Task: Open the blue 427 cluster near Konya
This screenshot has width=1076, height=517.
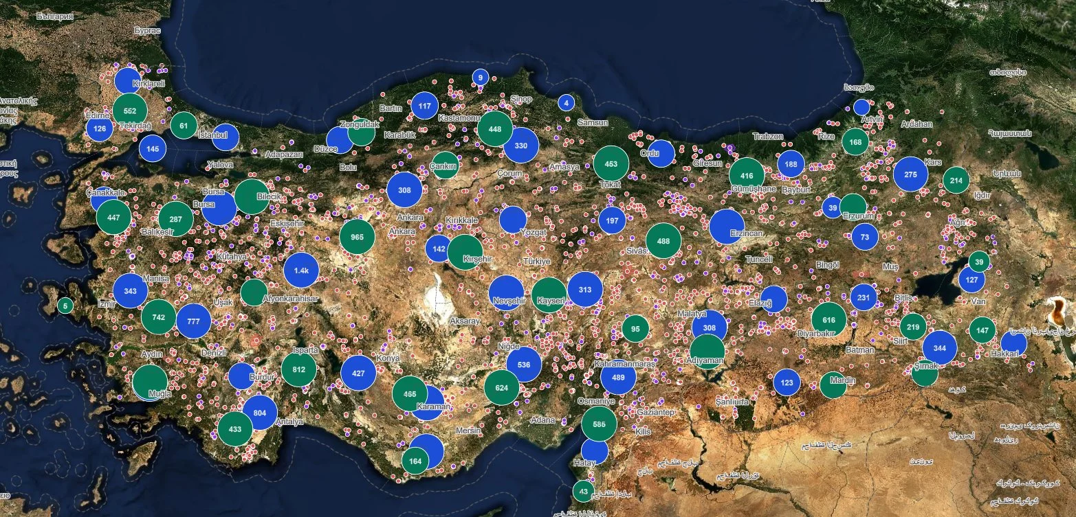Action: [x=358, y=374]
